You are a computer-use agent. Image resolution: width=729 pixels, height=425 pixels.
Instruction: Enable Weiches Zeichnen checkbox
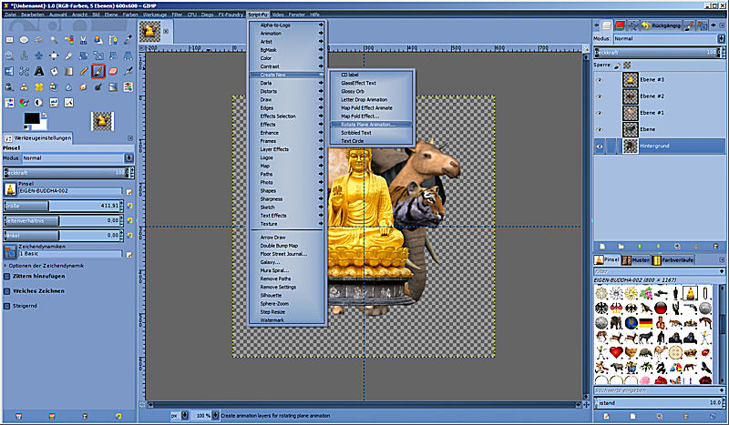point(7,291)
